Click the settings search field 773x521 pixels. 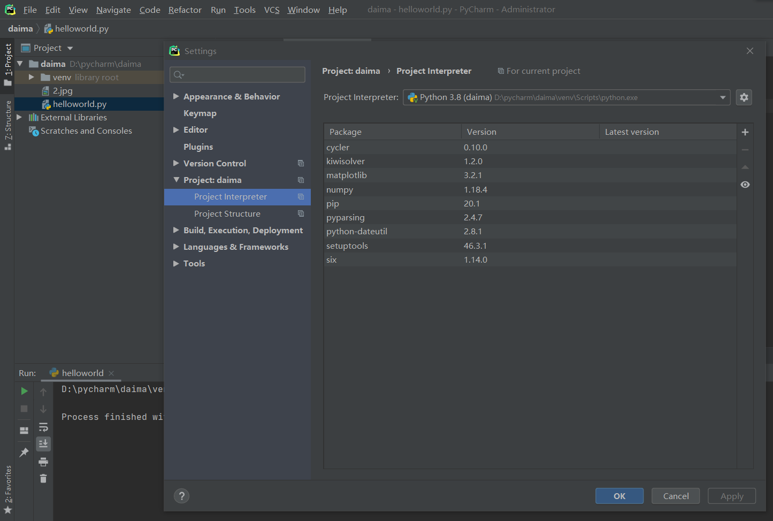[238, 74]
